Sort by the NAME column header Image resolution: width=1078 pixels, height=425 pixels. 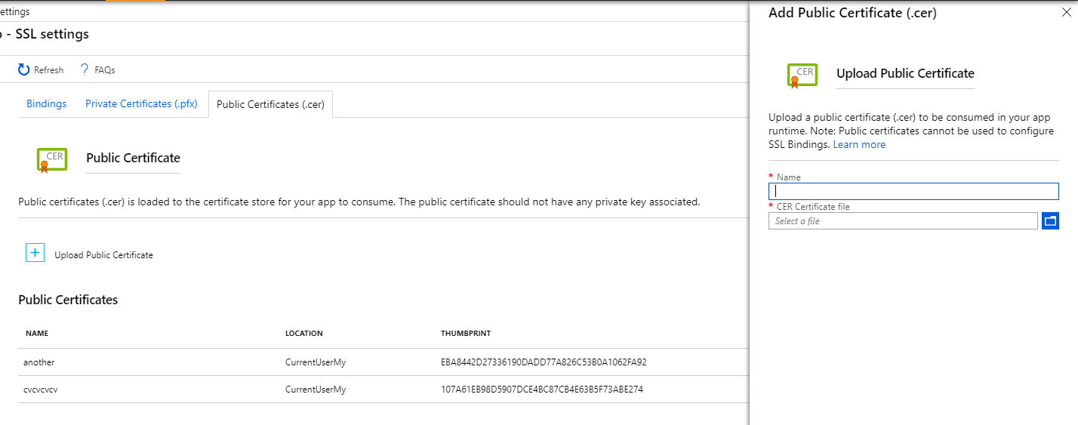[x=37, y=333]
